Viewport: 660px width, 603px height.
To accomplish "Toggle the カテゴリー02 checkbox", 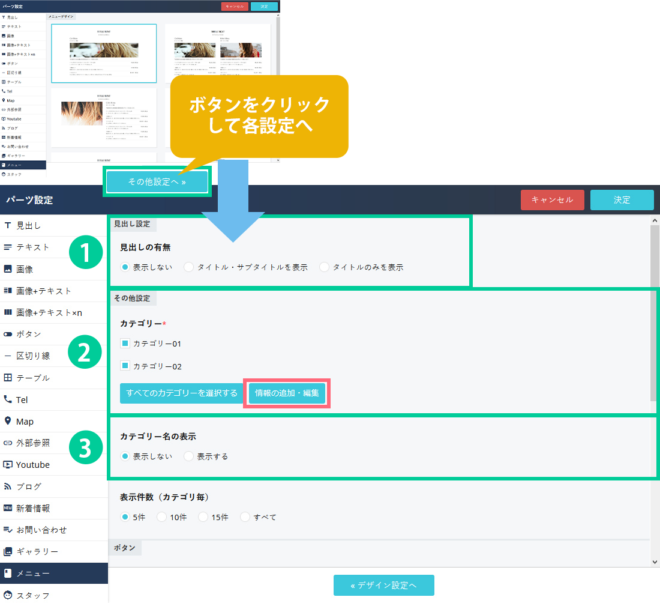I will coord(125,366).
